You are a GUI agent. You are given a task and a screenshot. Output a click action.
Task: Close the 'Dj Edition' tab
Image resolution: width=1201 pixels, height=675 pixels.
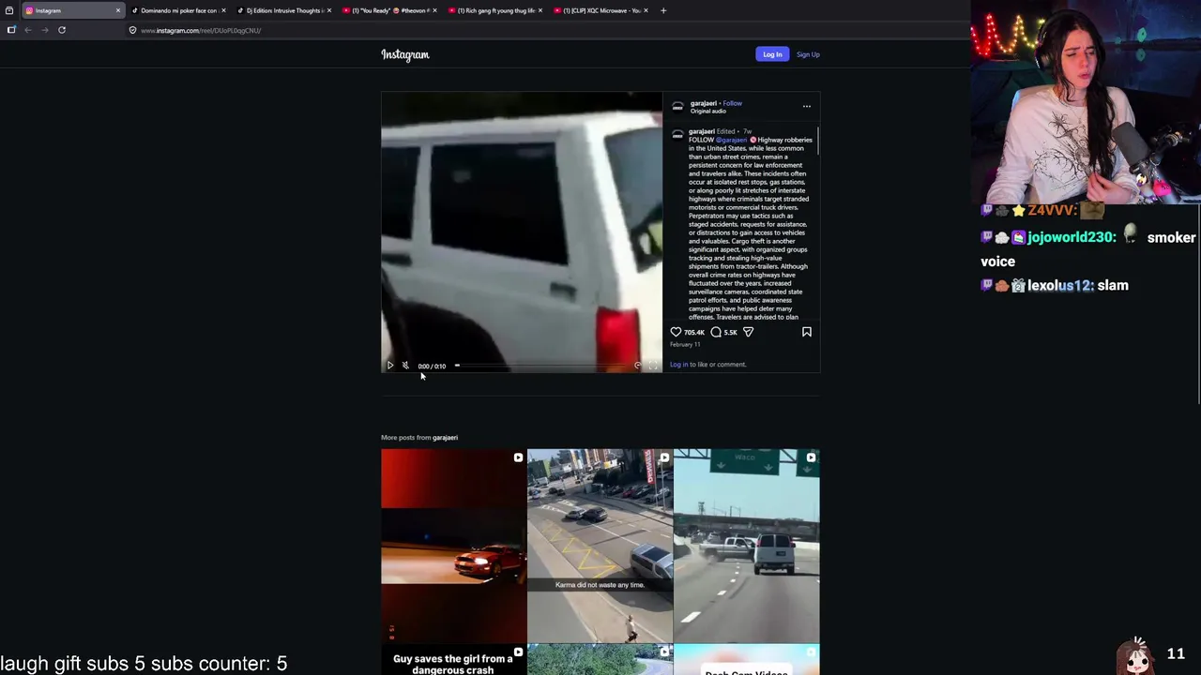tap(328, 10)
